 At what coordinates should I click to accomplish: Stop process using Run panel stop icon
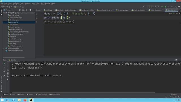click(4, 67)
